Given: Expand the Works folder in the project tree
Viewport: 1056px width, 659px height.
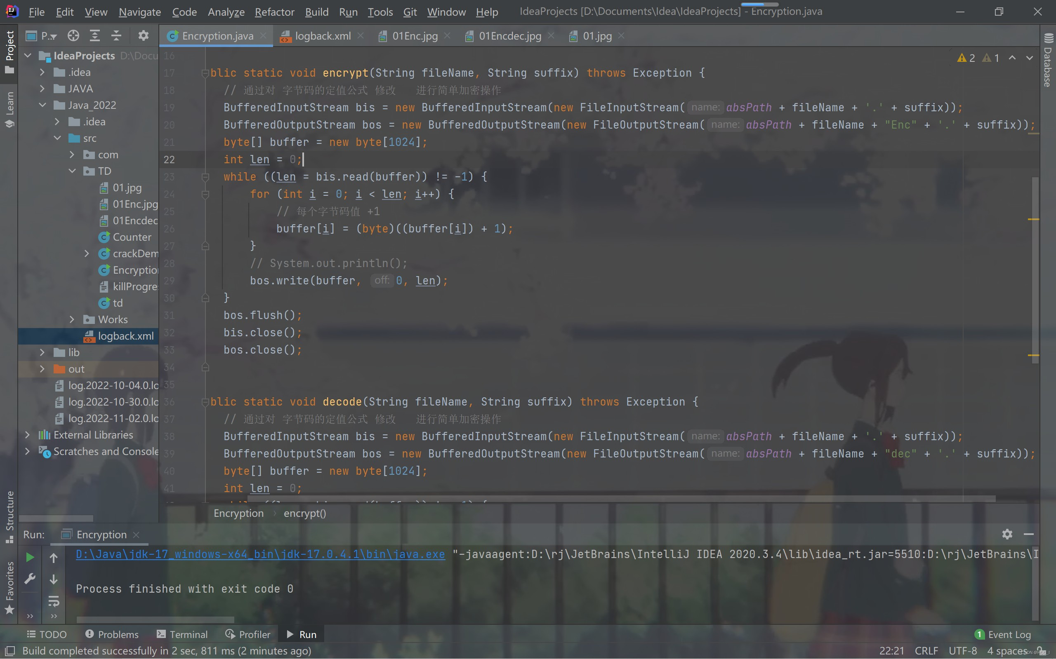Looking at the screenshot, I should [x=72, y=319].
